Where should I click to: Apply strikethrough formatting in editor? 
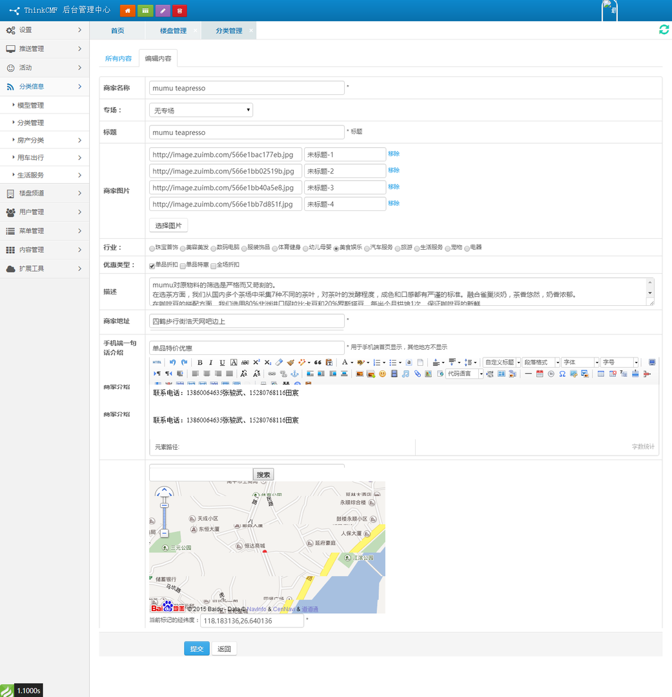(245, 362)
